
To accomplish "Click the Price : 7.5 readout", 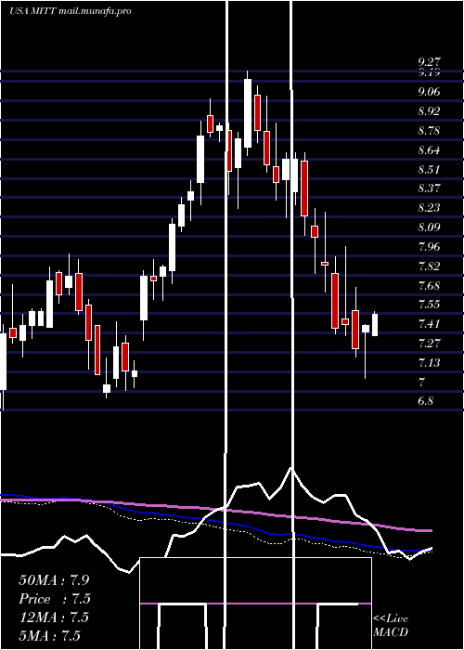I will tap(54, 599).
